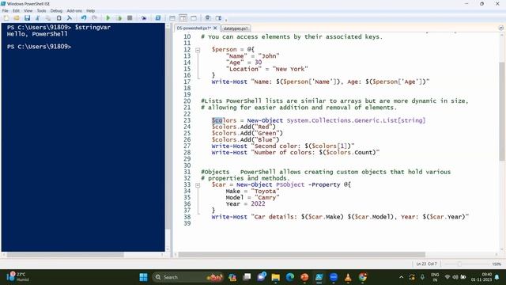Screen dimensions: 506x285
Task: Click the "Toyota" value on line 34
Action: pos(266,191)
